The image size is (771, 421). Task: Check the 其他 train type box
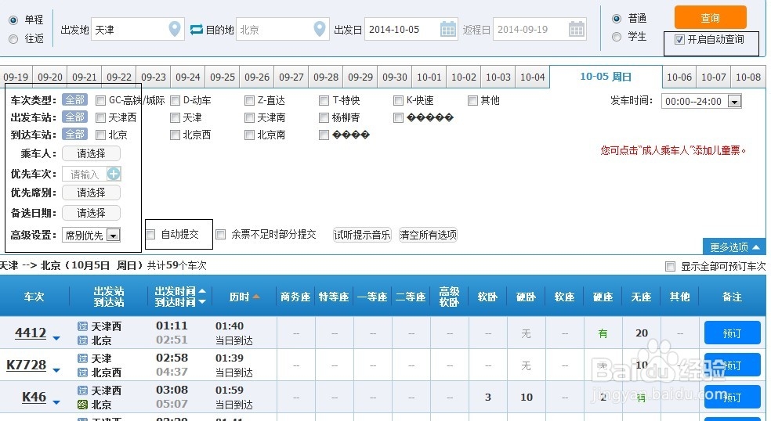pos(472,101)
